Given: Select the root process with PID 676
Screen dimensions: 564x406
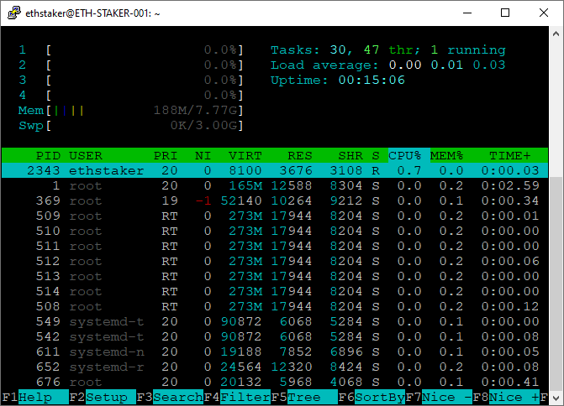Looking at the screenshot, I should click(275, 382).
